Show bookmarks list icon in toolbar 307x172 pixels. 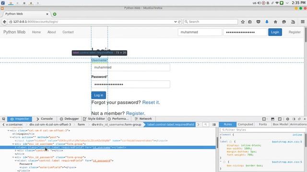250,21
